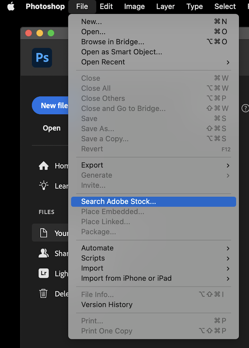This screenshot has height=348, width=249.
Task: Click Place Linked... menu item
Action: pyautogui.click(x=153, y=222)
